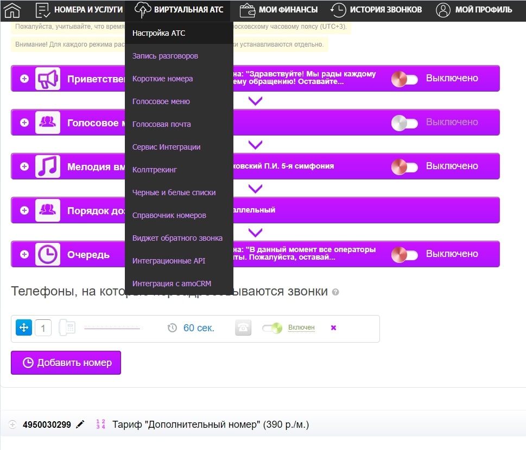Click the help question mark beside Телефоны heading
526x450 pixels.
335,292
